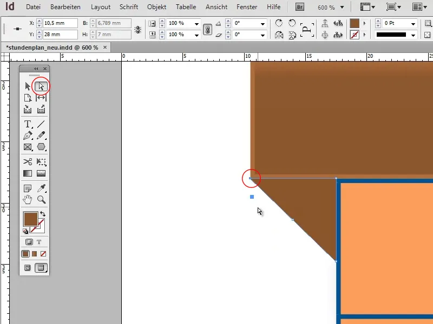Swap fill and stroke colors
This screenshot has height=324, width=433.
pos(43,214)
